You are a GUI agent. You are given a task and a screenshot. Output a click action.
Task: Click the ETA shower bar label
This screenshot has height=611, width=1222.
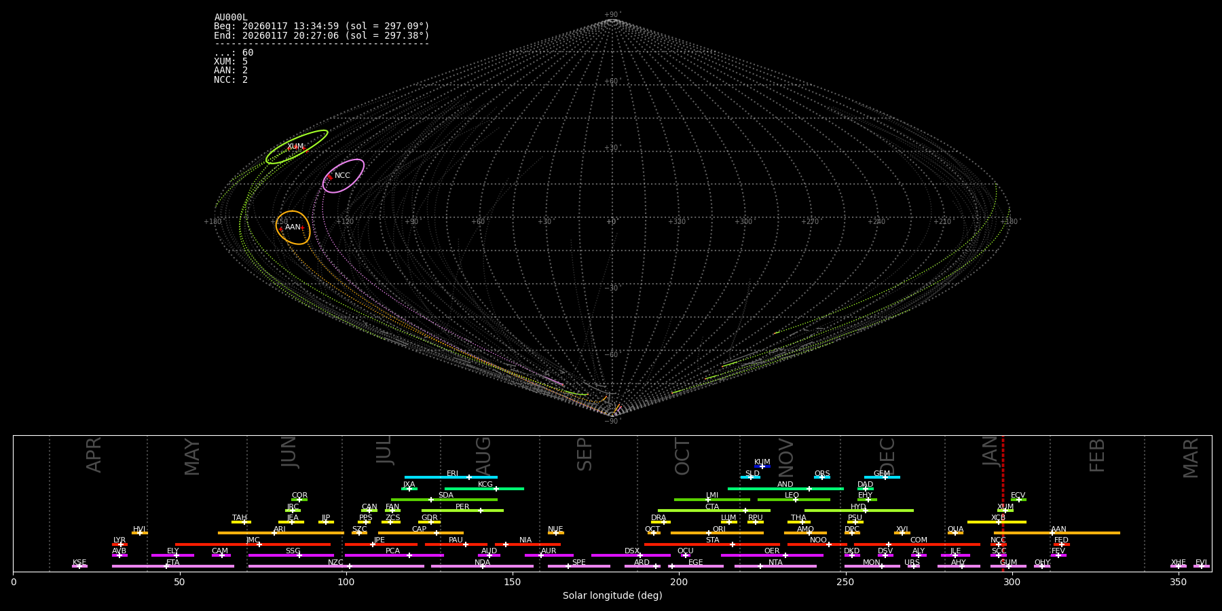click(x=173, y=563)
